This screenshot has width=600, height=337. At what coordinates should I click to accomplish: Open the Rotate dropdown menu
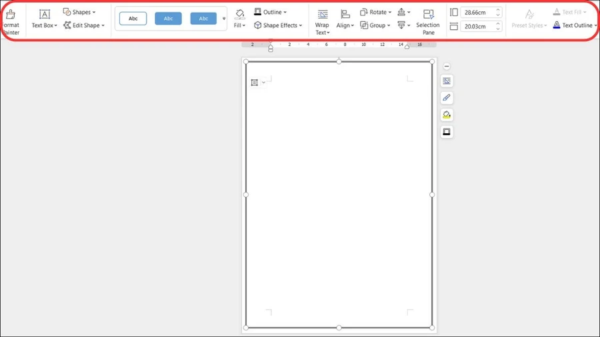pos(375,12)
